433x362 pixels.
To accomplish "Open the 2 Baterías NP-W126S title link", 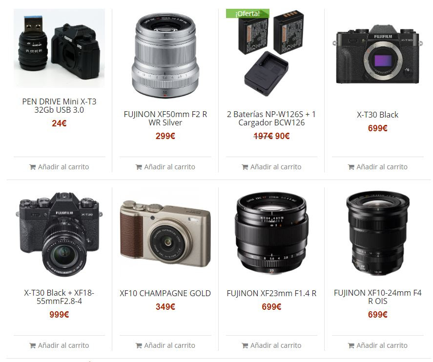I will coord(271,119).
